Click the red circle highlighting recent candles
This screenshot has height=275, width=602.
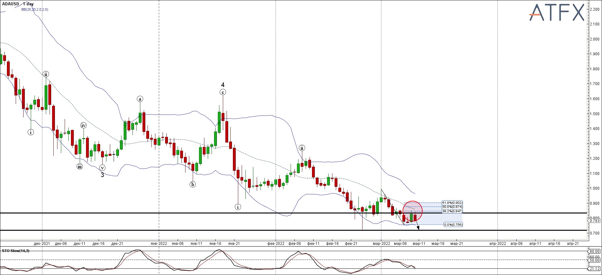(x=412, y=211)
